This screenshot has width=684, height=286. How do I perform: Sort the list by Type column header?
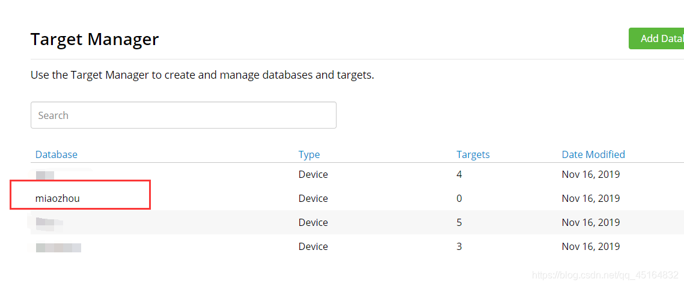(309, 154)
